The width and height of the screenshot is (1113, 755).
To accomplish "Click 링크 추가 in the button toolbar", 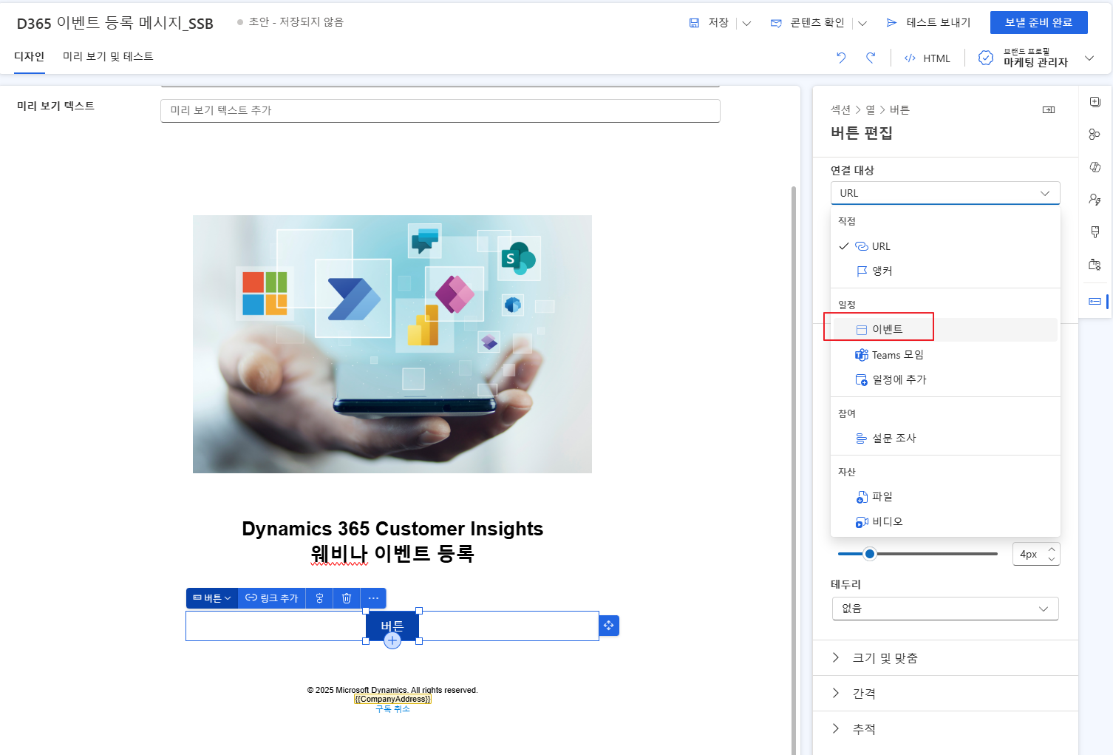I will tap(272, 598).
